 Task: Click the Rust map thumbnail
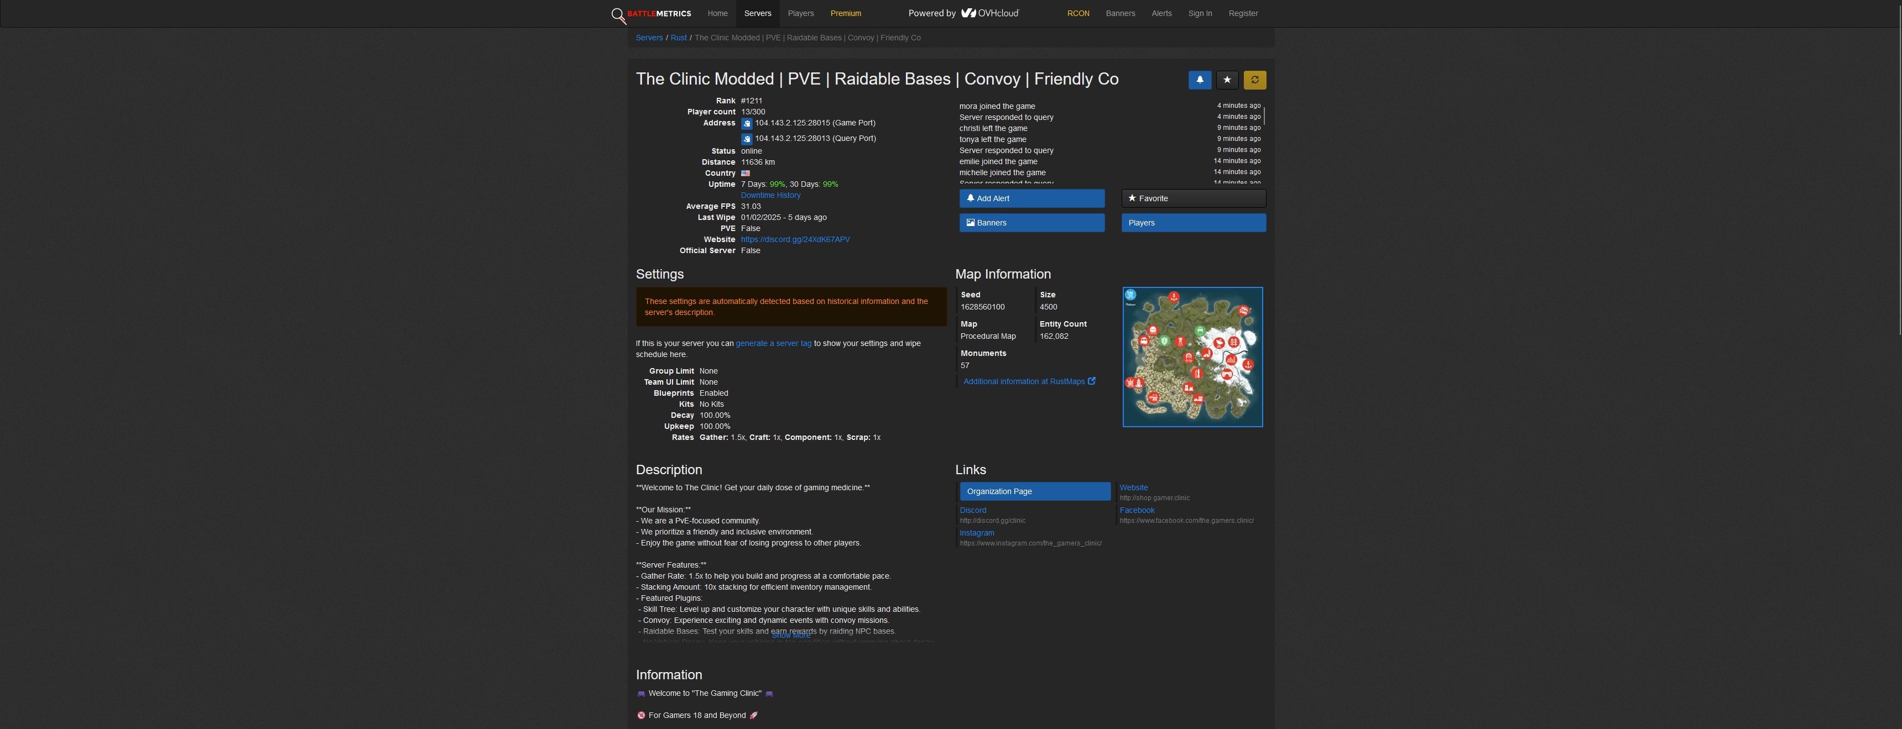[x=1192, y=357]
